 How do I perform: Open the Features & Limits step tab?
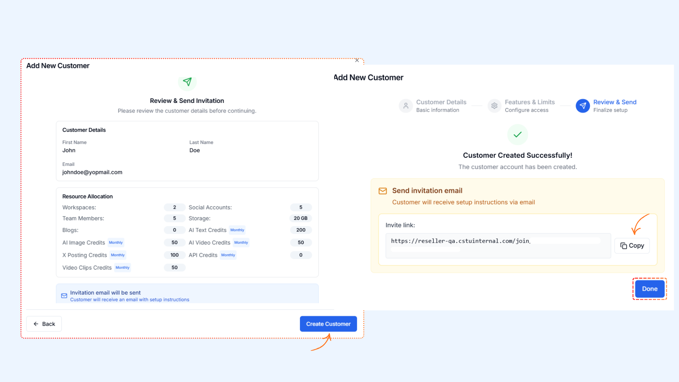529,102
